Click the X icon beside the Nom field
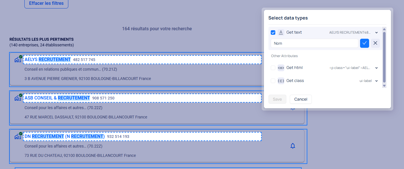The width and height of the screenshot is (404, 169). [x=375, y=43]
